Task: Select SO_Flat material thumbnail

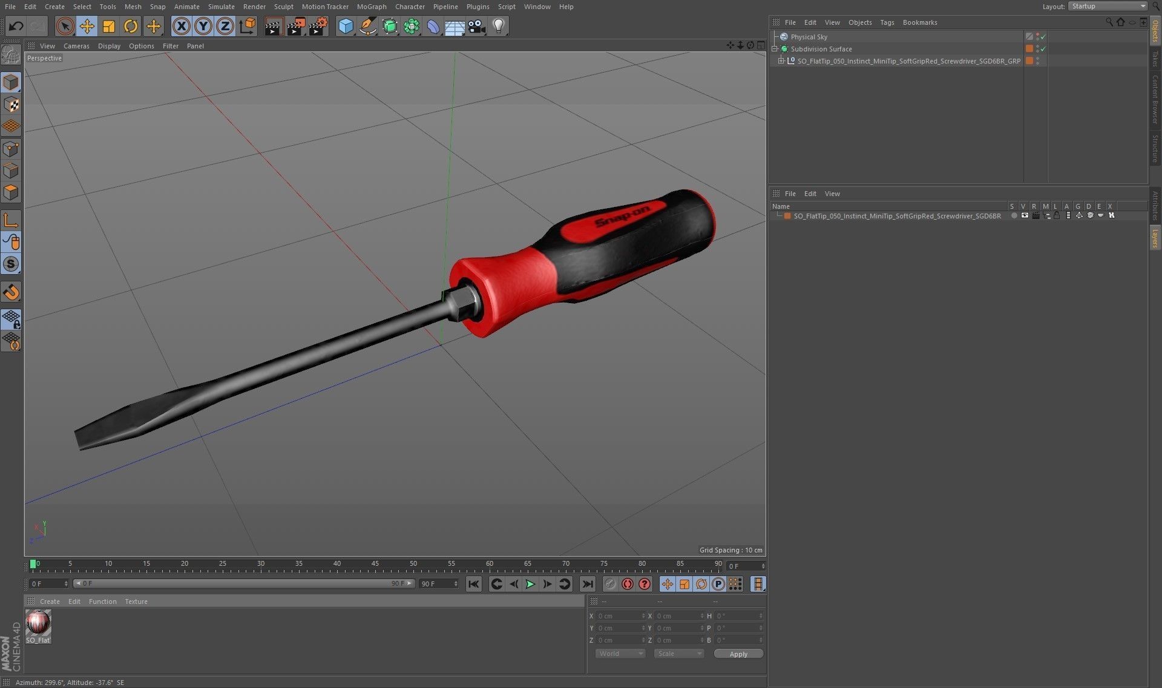Action: (x=38, y=626)
